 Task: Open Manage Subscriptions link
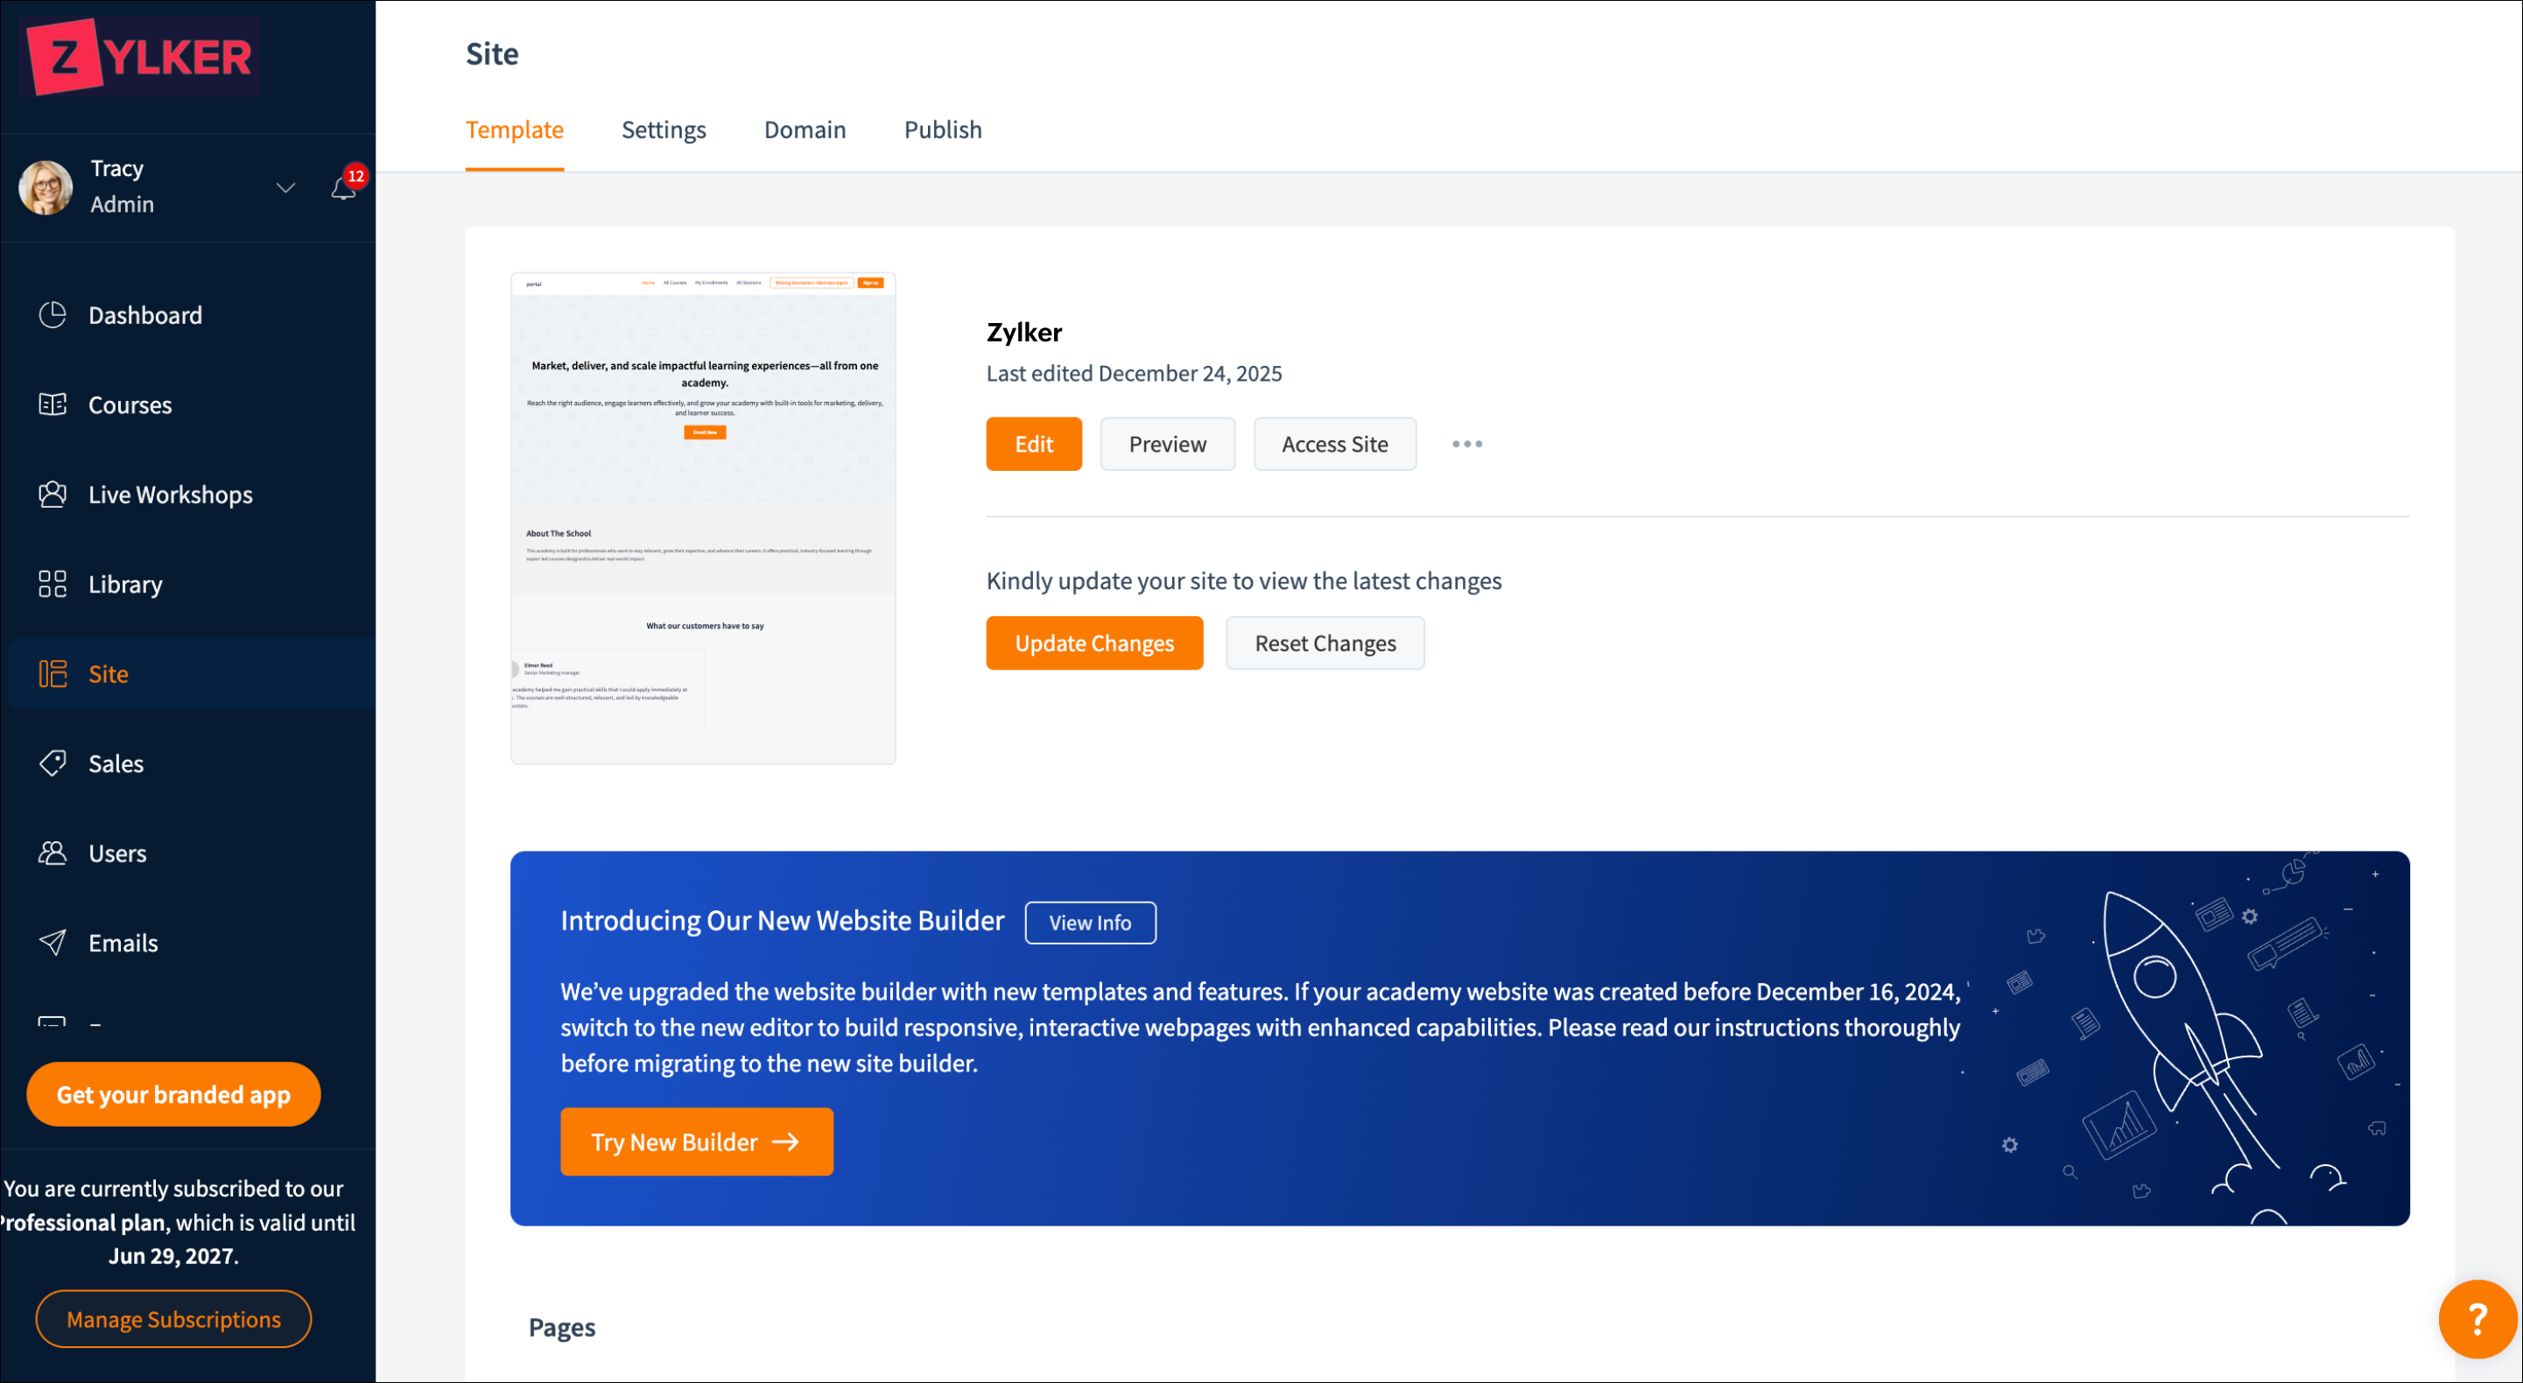173,1318
